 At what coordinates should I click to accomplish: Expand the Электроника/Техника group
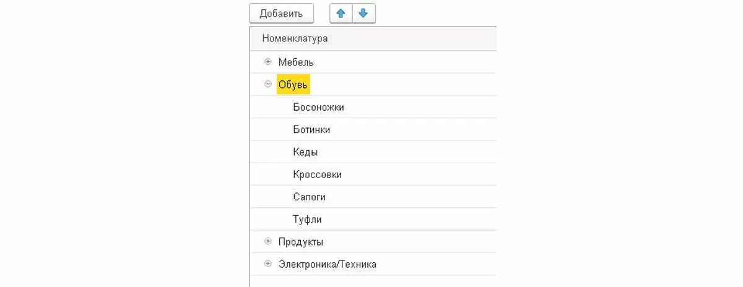(x=268, y=263)
